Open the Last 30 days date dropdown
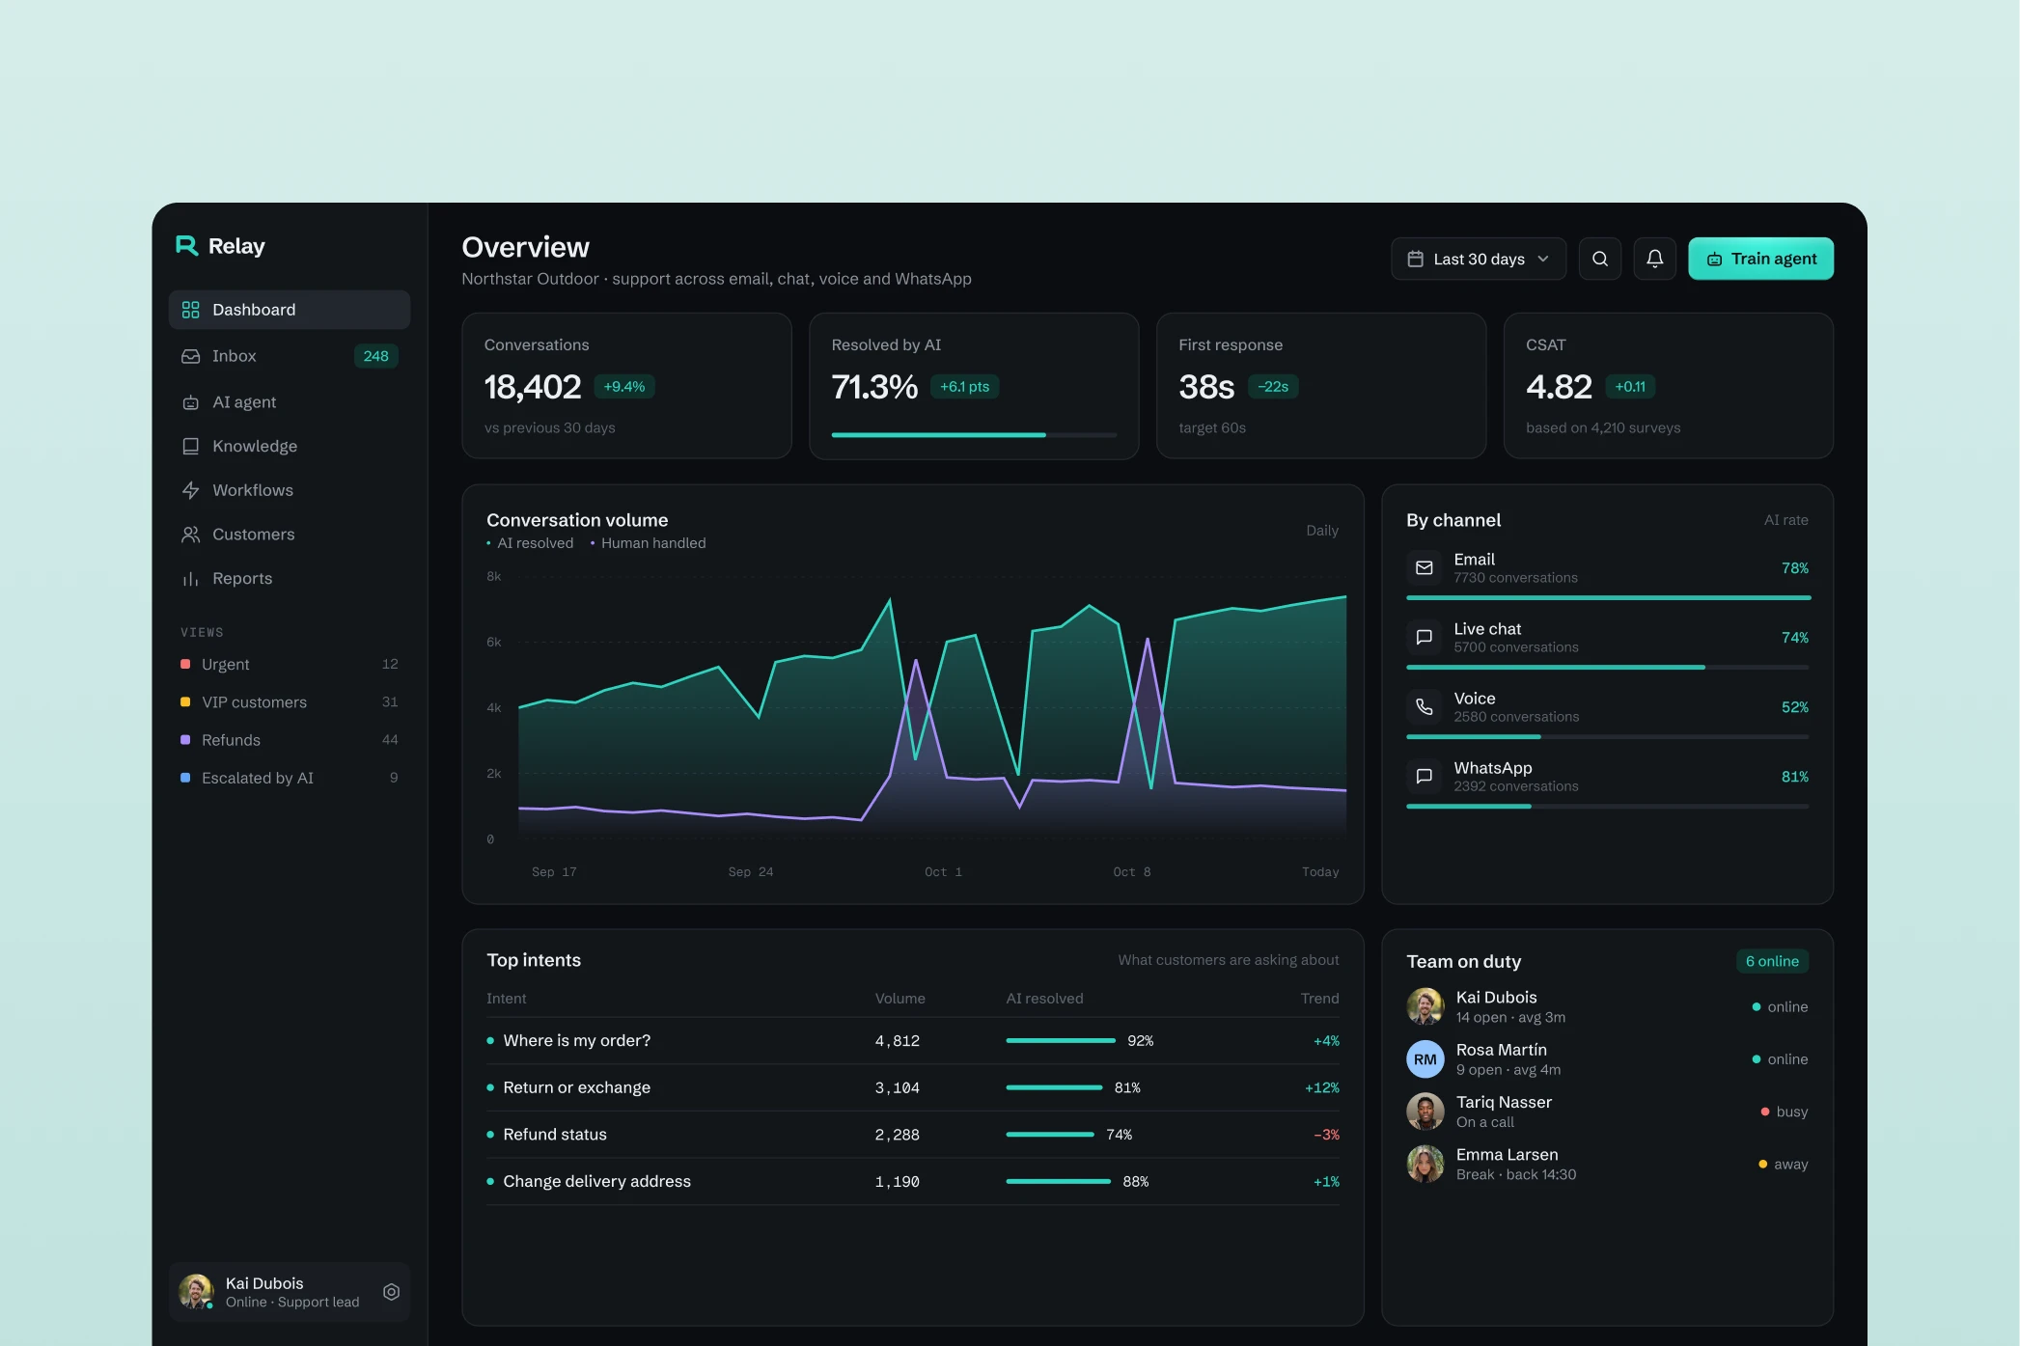Screen dimensions: 2020x1346 (x=1478, y=259)
